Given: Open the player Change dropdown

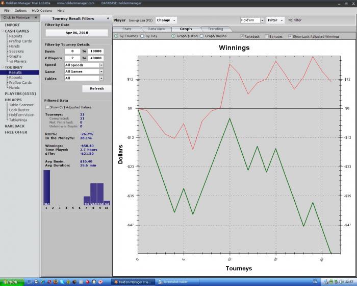Looking at the screenshot, I should click(x=166, y=20).
